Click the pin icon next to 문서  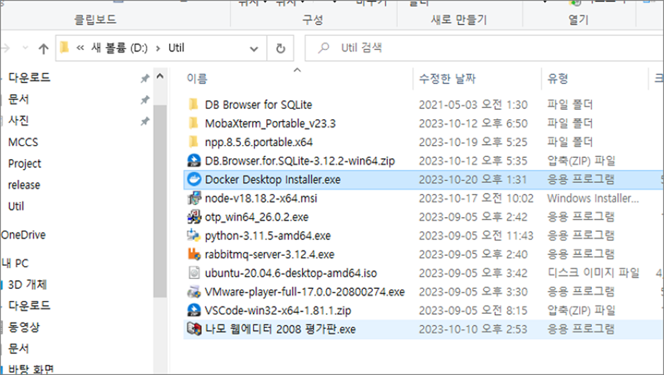(145, 100)
